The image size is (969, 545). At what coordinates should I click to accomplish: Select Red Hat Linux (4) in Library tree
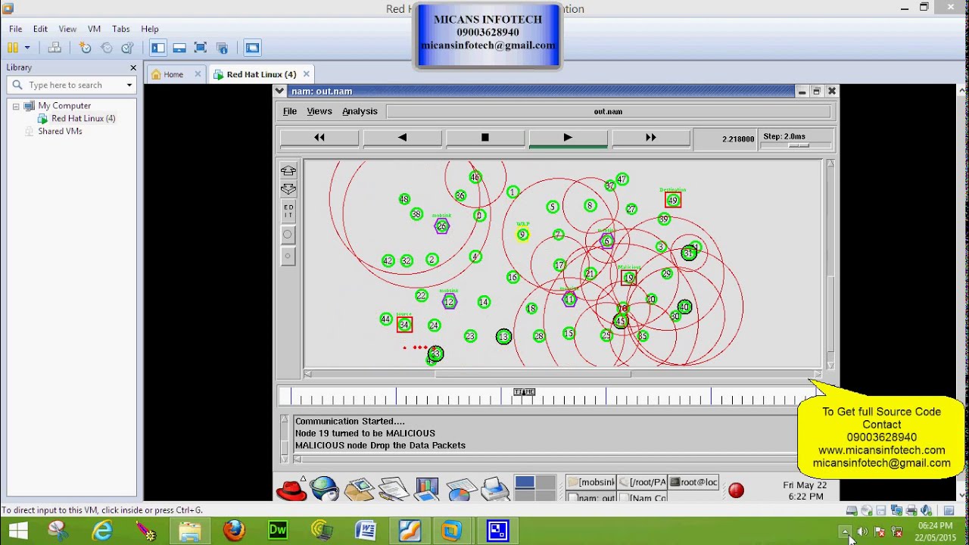tap(83, 119)
